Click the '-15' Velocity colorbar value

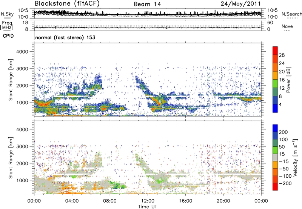click(x=284, y=161)
